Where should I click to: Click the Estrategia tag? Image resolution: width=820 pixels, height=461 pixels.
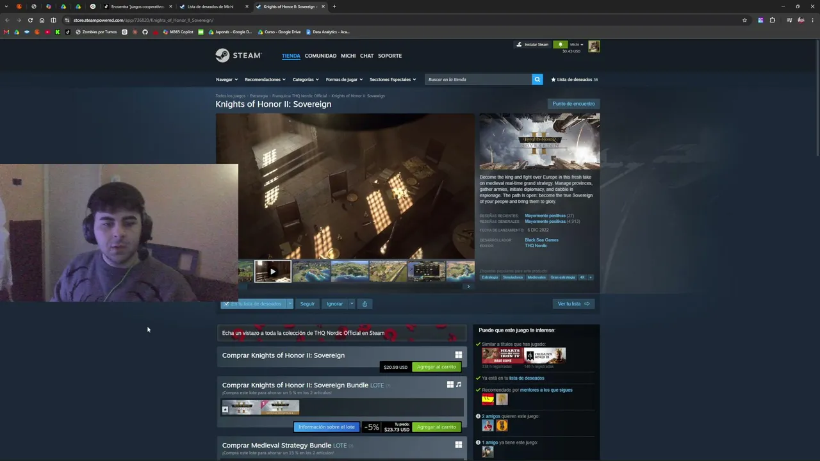click(x=490, y=277)
